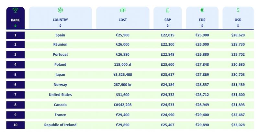Select rank 5 badge for Japan
Viewport: 259px width, 132px height.
pos(15,75)
